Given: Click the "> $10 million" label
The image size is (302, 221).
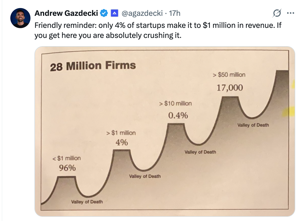Looking at the screenshot, I should click(176, 103).
